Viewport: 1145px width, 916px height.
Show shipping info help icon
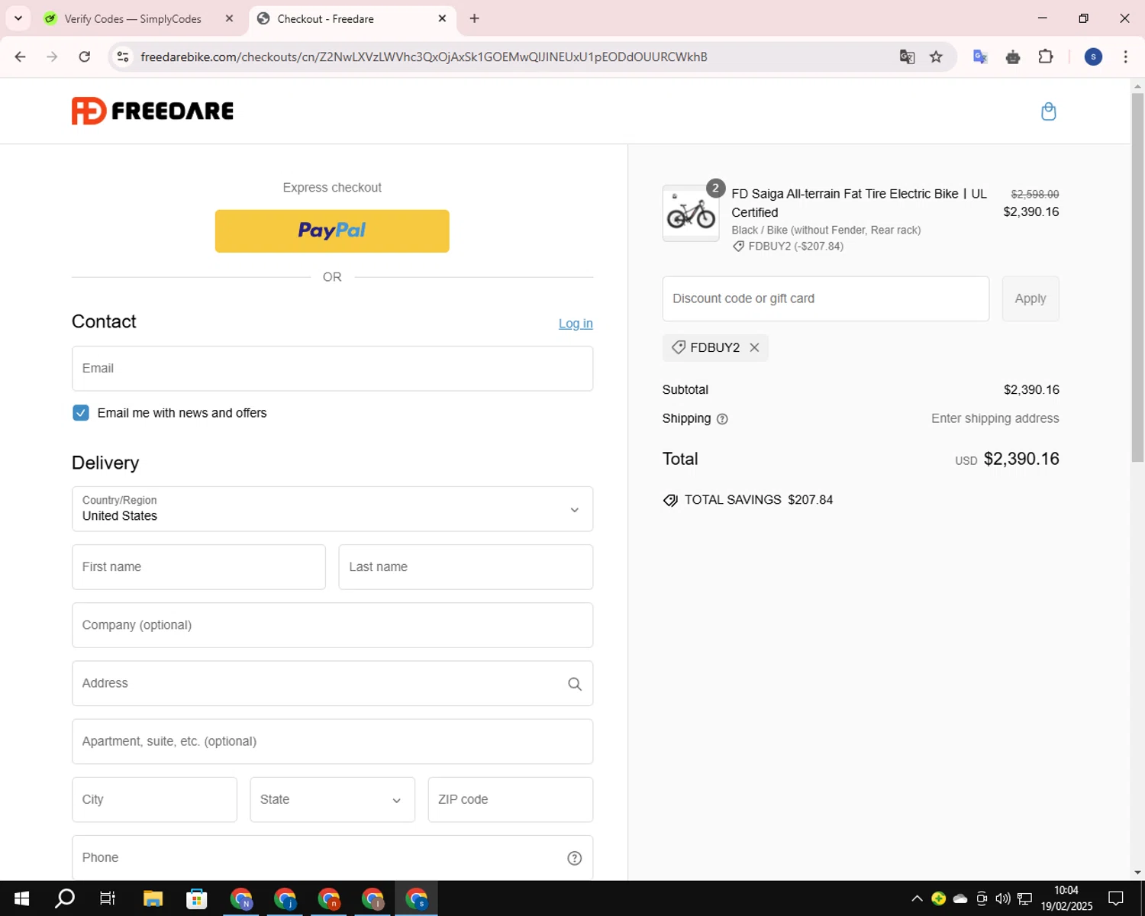[722, 419]
